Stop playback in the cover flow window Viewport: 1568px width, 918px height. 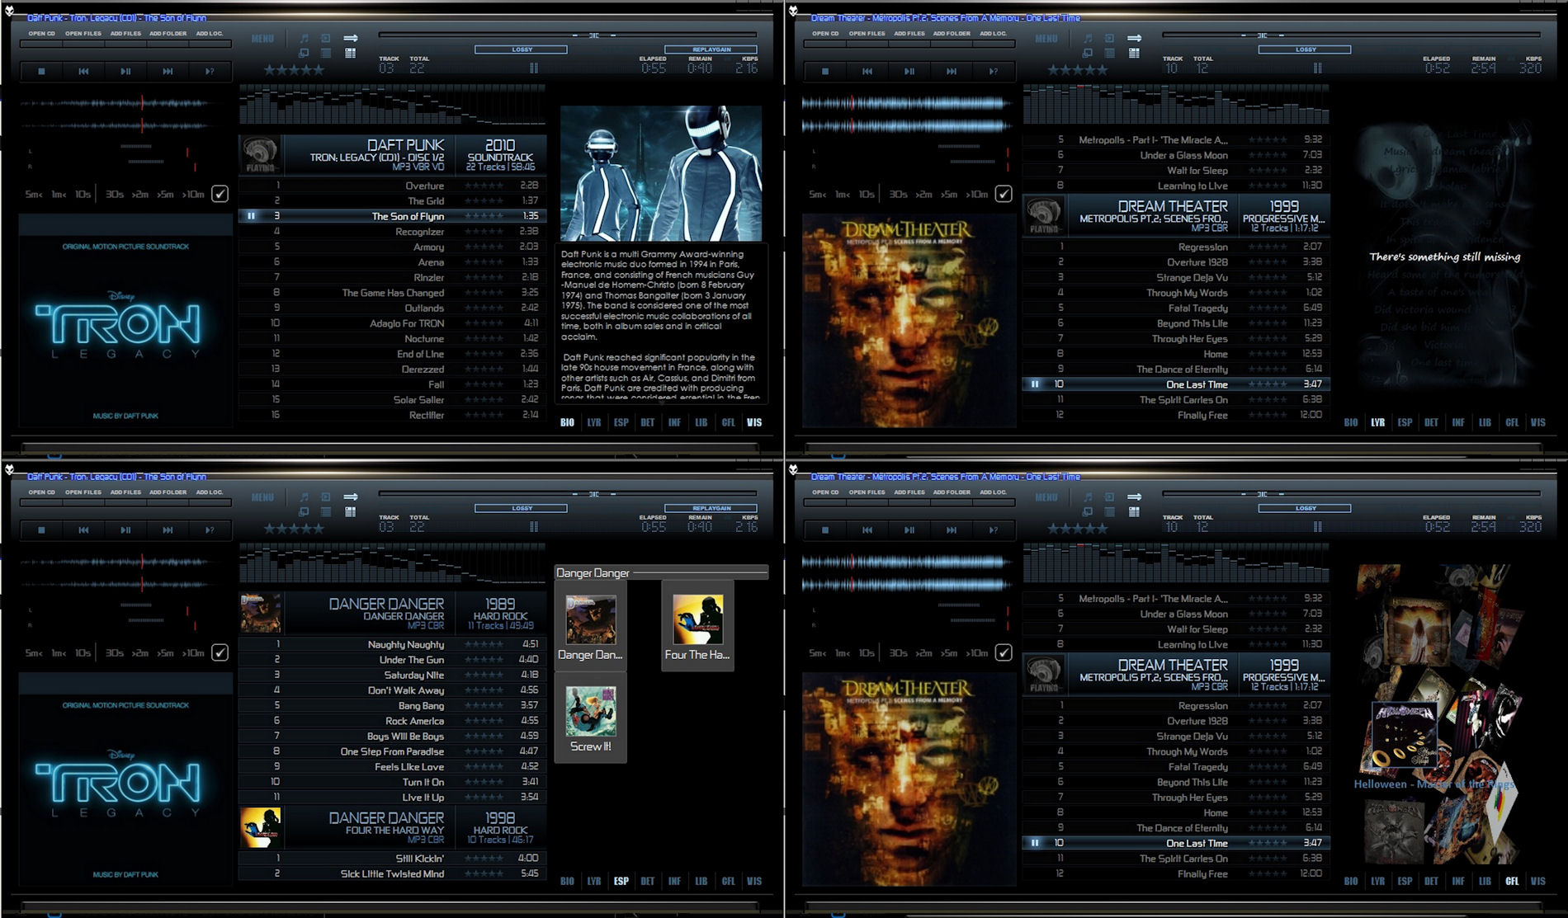(825, 530)
